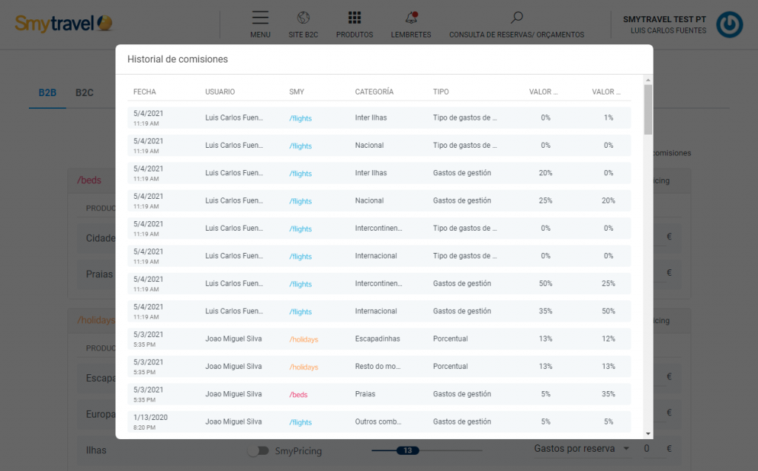The height and width of the screenshot is (471, 758).
Task: Select the Inter Ilhas row with 20% value
Action: coord(379,173)
